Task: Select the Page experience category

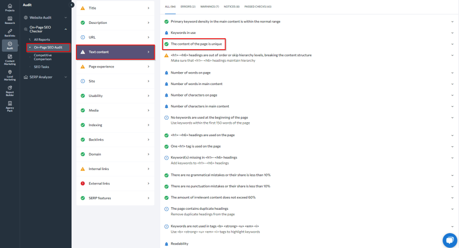Action: point(115,67)
